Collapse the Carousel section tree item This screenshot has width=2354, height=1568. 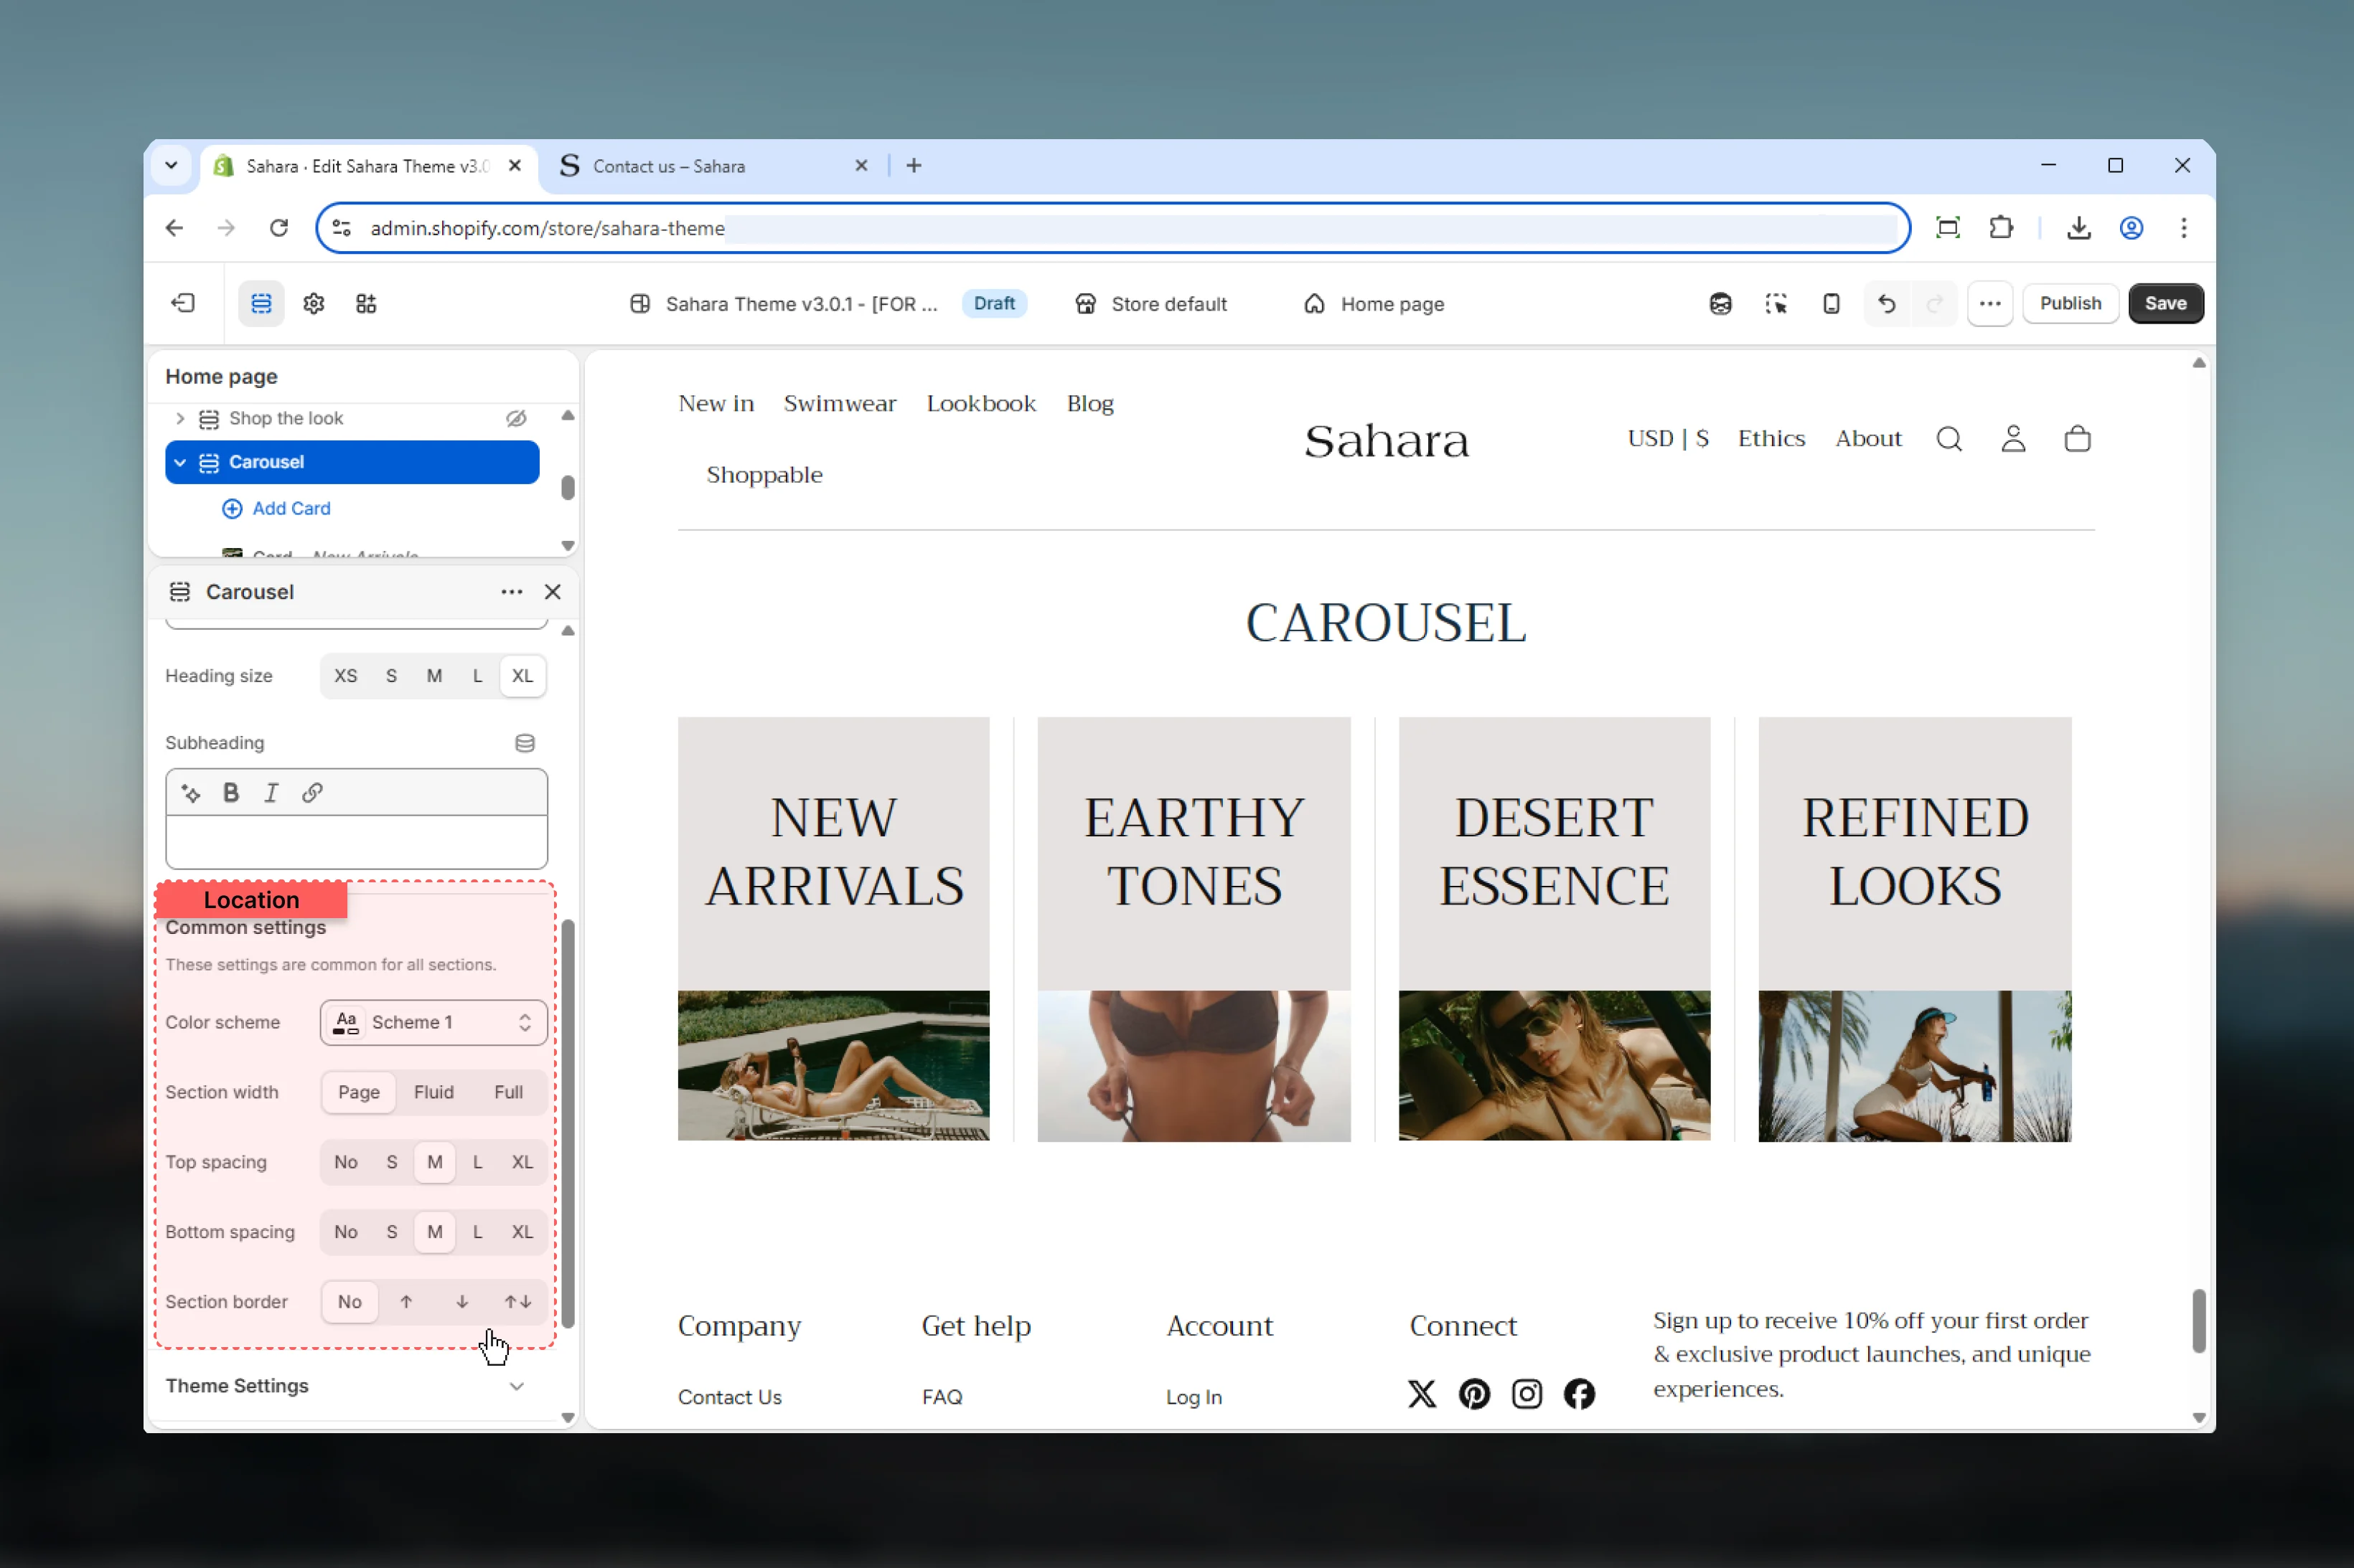point(180,462)
